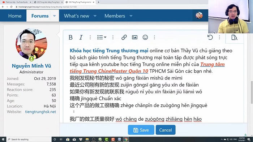Open the Members navigation item
Image resolution: width=253 pixels, height=142 pixels.
pos(115,16)
